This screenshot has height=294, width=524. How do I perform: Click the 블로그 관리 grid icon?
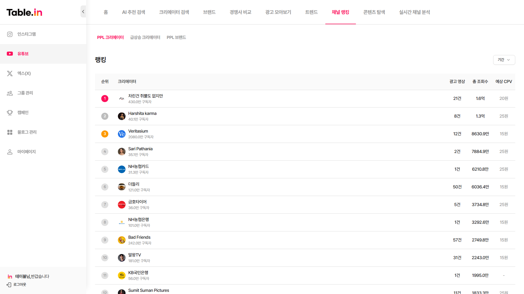click(x=10, y=132)
